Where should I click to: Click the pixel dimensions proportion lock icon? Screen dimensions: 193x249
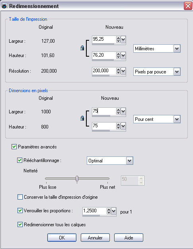(82, 118)
